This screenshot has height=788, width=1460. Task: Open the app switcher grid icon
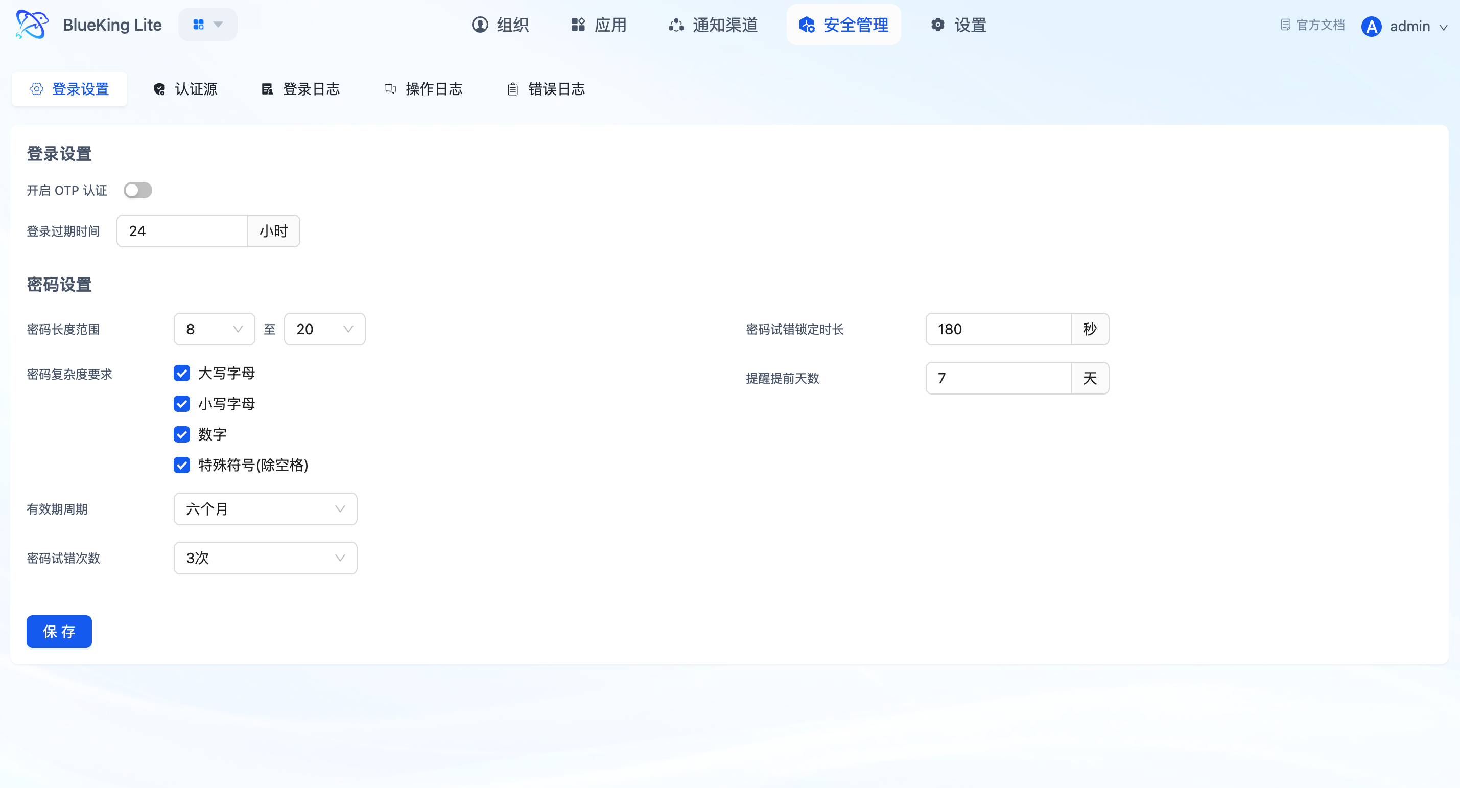tap(198, 25)
